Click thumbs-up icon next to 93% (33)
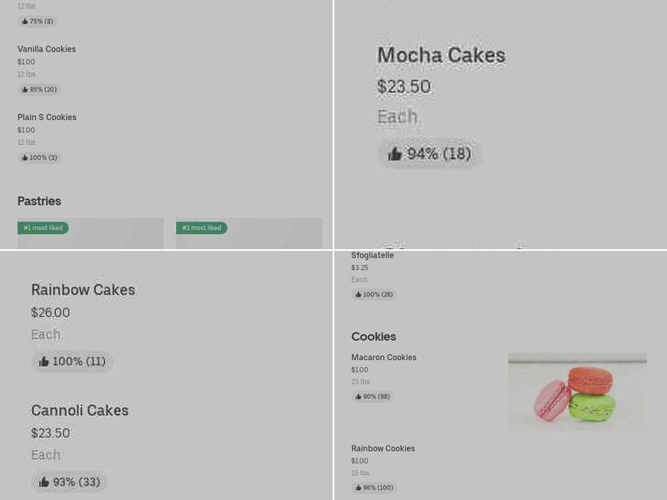The width and height of the screenshot is (667, 500). tap(44, 482)
